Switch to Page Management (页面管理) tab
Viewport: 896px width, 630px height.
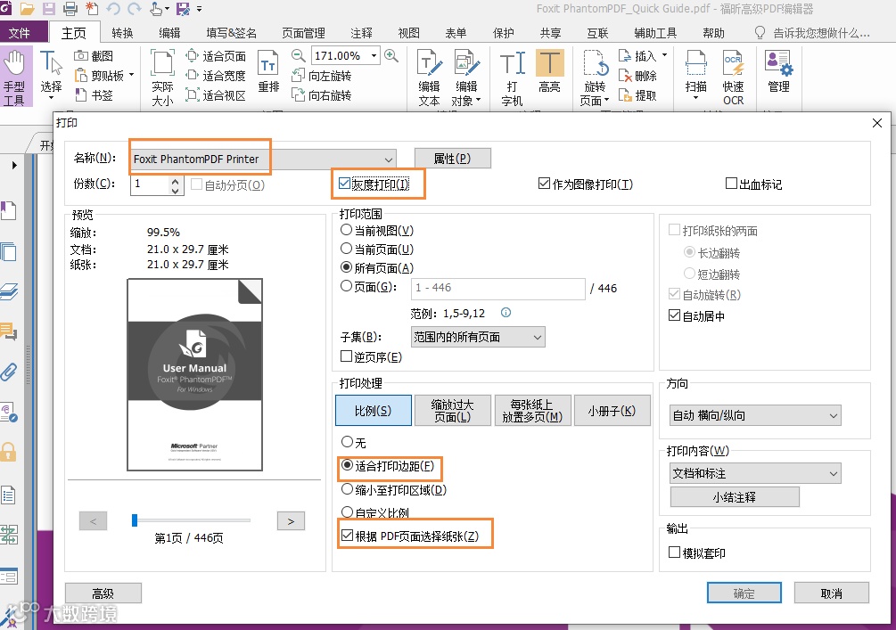[303, 33]
